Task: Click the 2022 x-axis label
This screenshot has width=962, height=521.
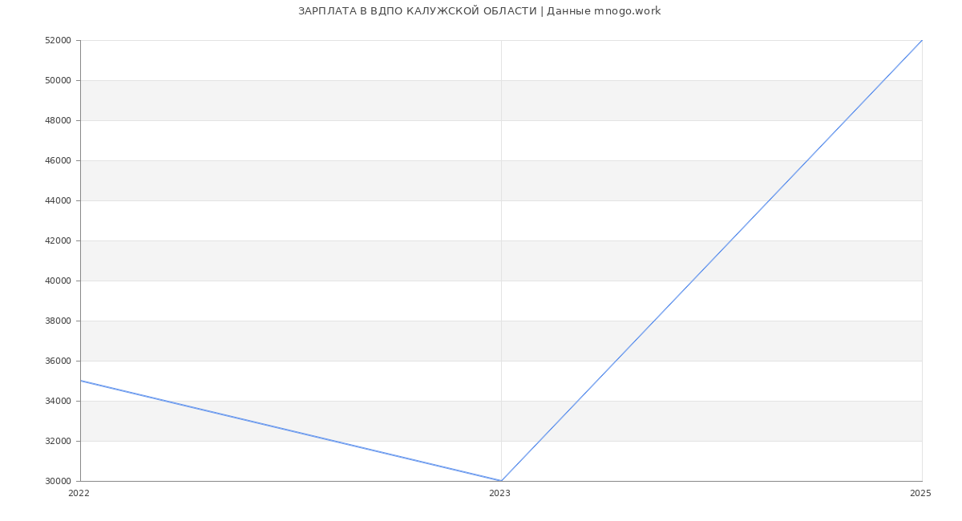Action: [x=79, y=494]
